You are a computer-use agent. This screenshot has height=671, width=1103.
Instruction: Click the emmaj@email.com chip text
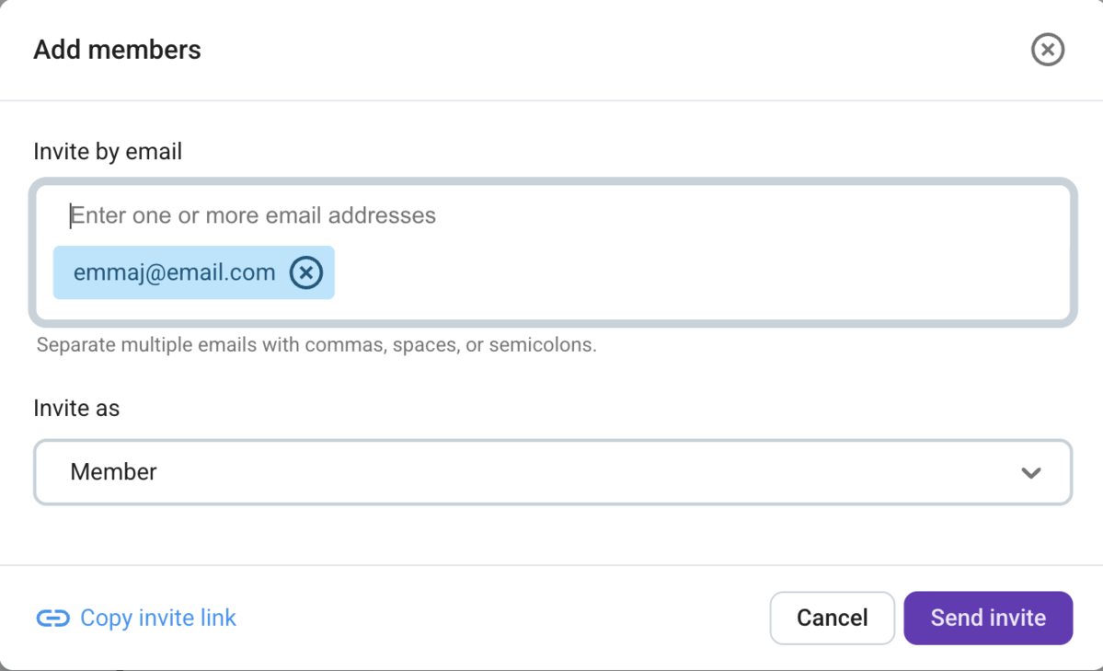(174, 272)
